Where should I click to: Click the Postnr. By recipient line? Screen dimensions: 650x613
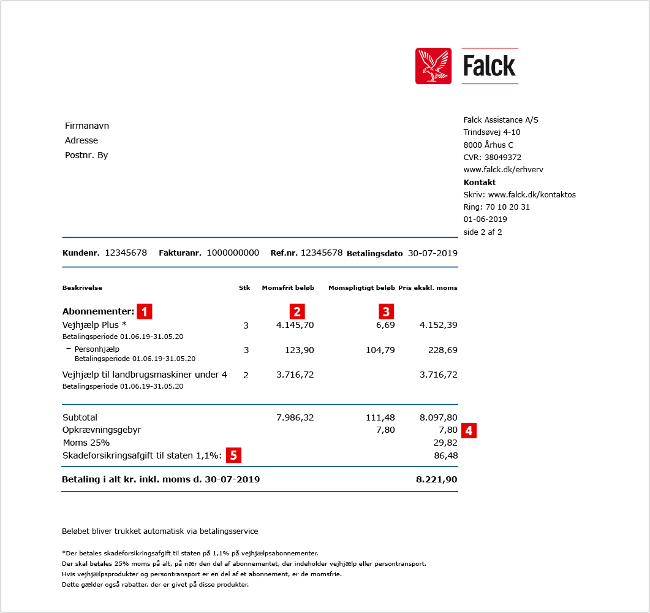point(86,155)
